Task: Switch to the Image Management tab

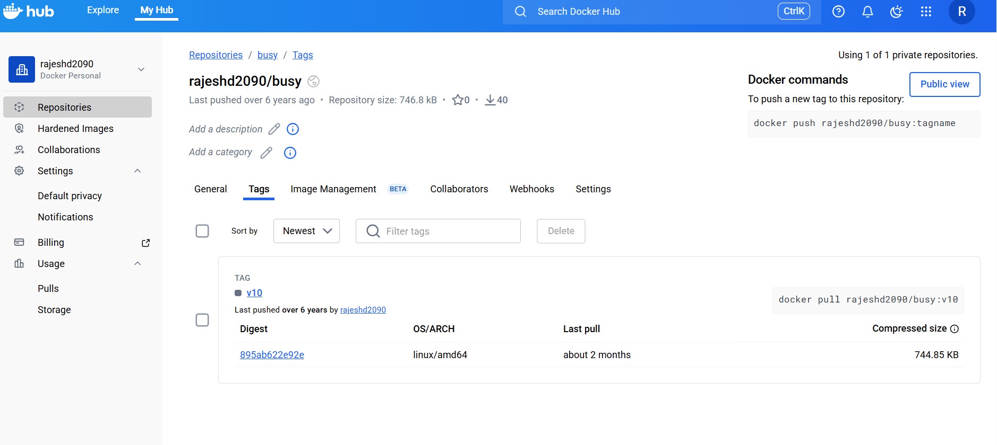Action: [x=333, y=189]
